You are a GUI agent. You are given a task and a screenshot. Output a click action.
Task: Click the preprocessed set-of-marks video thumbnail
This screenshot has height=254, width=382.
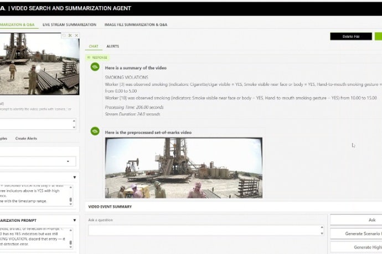click(x=184, y=167)
